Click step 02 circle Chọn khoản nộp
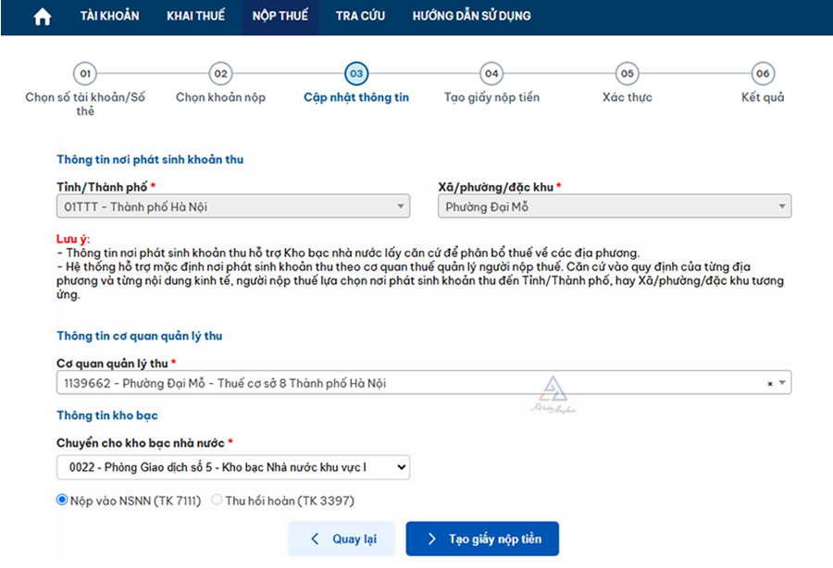 (220, 74)
